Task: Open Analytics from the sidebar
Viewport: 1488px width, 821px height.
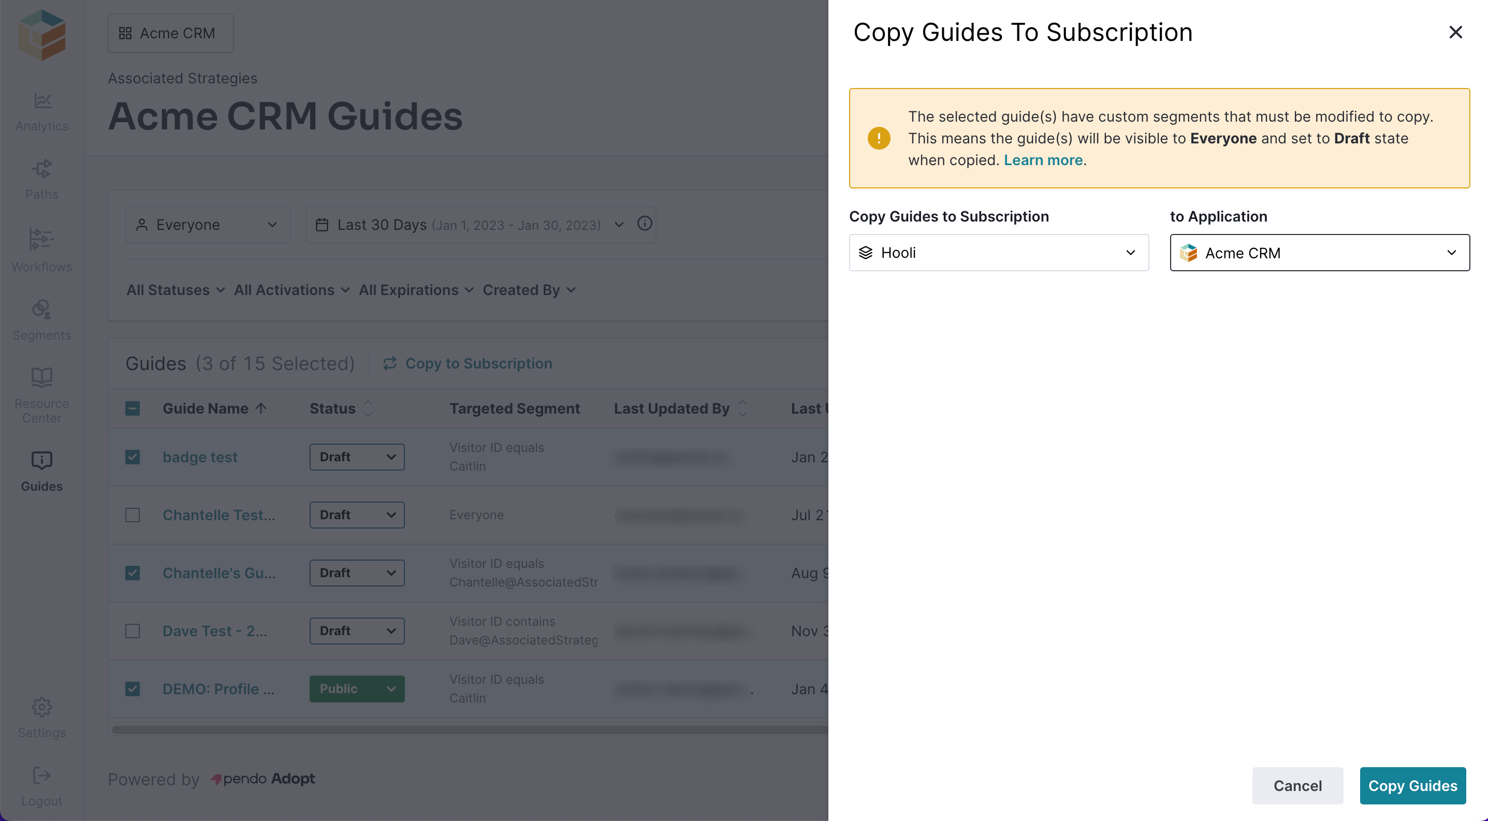Action: [x=41, y=112]
